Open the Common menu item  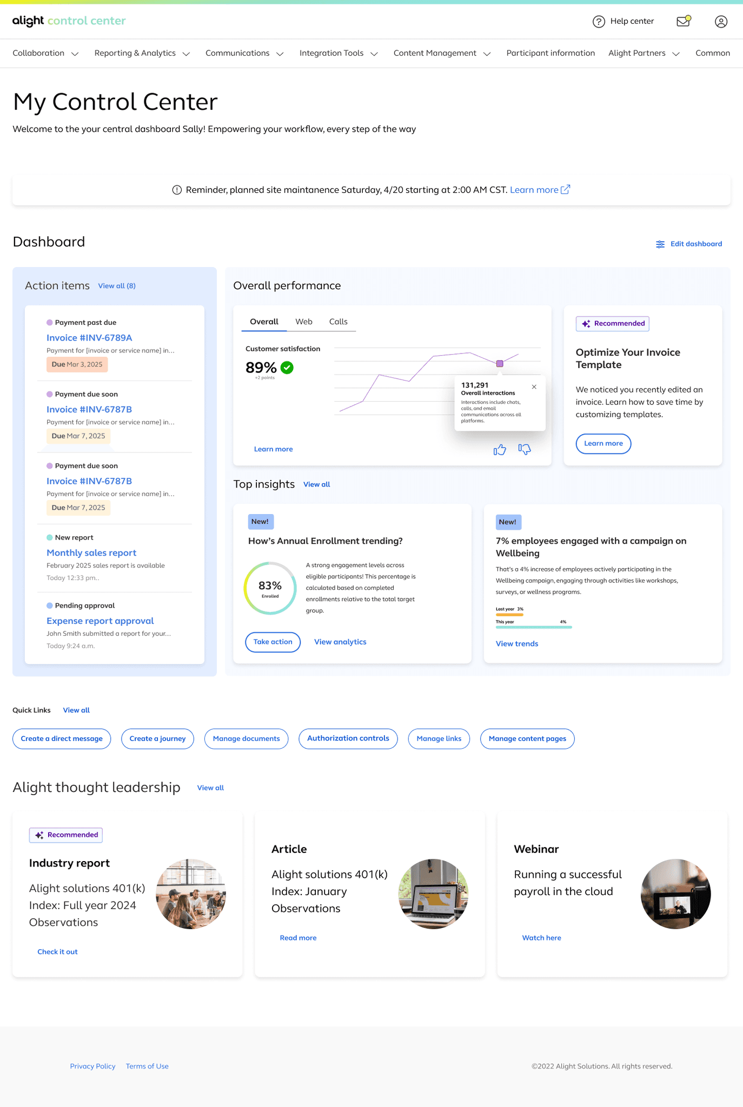[713, 53]
